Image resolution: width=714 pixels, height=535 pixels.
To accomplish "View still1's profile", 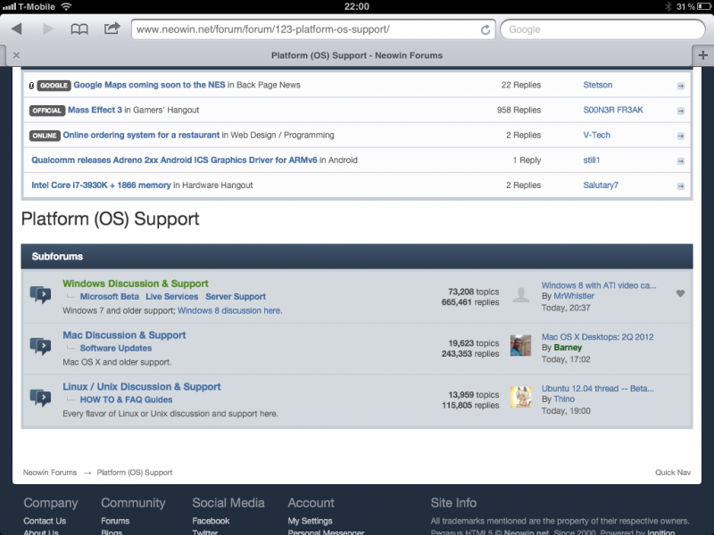I will point(592,160).
